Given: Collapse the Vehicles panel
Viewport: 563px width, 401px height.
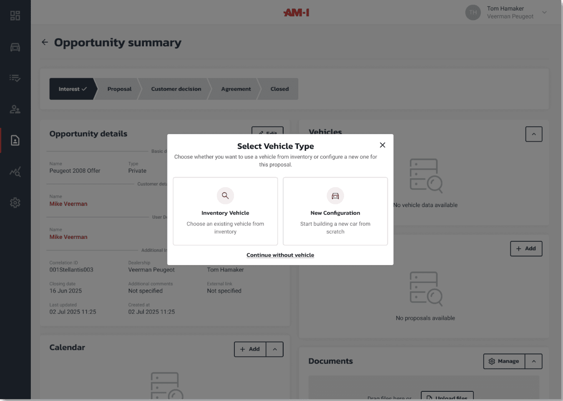Looking at the screenshot, I should pyautogui.click(x=534, y=134).
